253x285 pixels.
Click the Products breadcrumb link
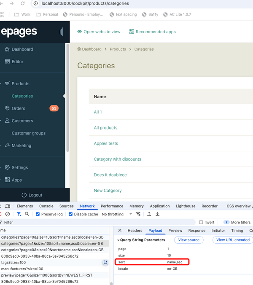(118, 49)
